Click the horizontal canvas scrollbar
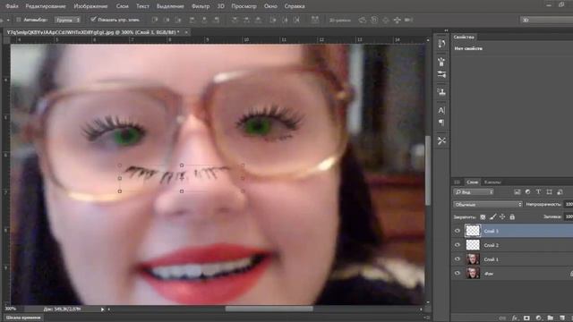573x322 pixels. pyautogui.click(x=269, y=309)
